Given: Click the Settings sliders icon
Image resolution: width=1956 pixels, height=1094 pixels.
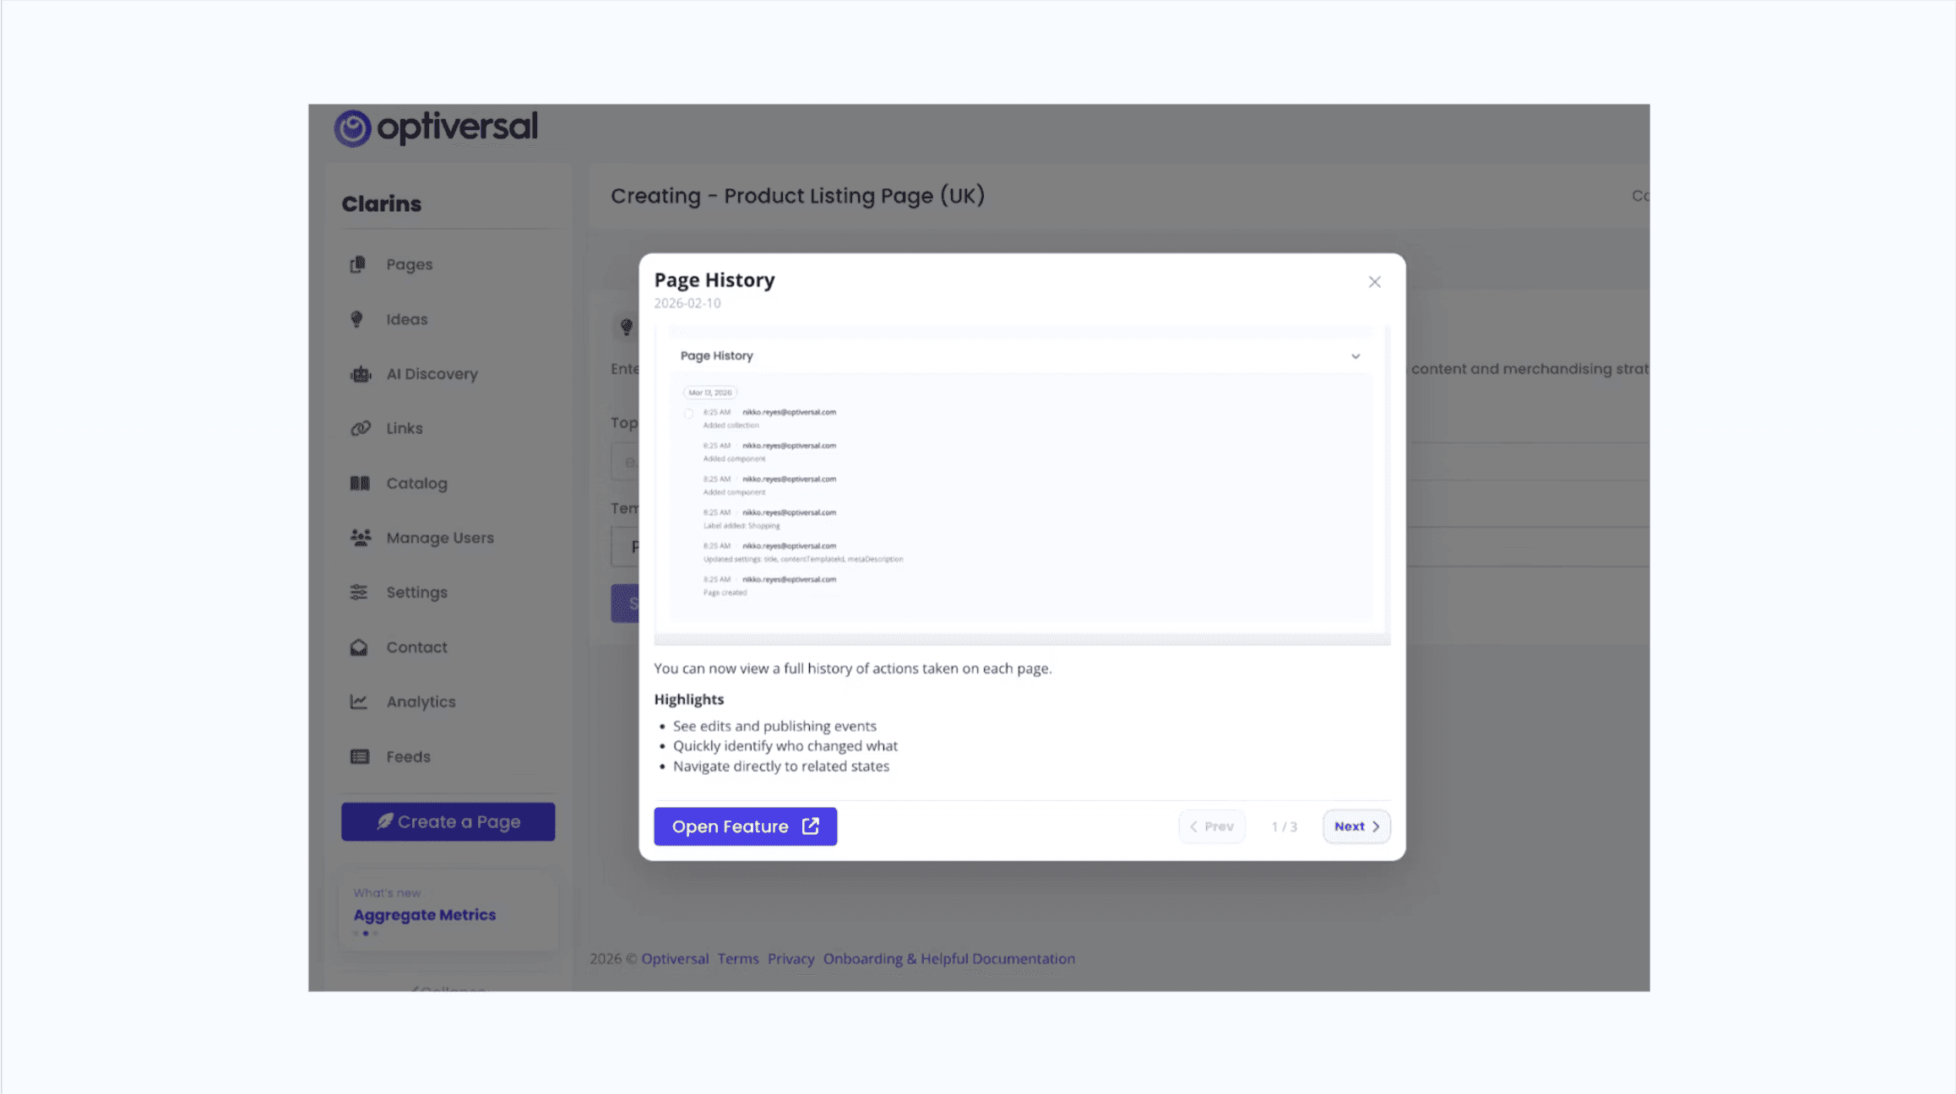Looking at the screenshot, I should 359,592.
